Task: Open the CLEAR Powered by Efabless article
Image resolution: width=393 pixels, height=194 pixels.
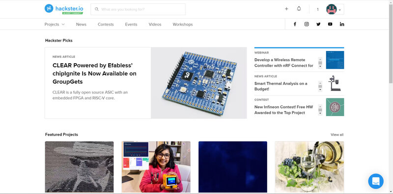Action: 94,73
